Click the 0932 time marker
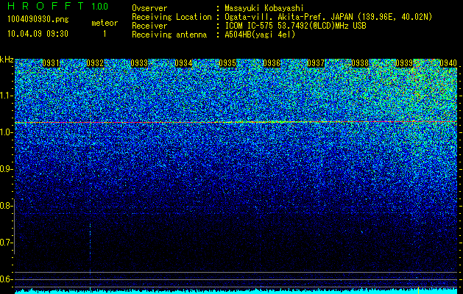463x294 pixels. pos(95,63)
